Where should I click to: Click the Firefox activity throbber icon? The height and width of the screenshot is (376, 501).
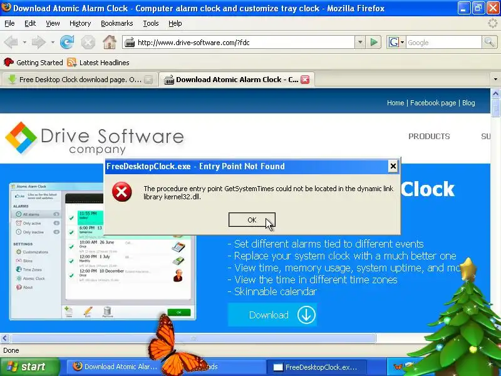click(x=493, y=23)
